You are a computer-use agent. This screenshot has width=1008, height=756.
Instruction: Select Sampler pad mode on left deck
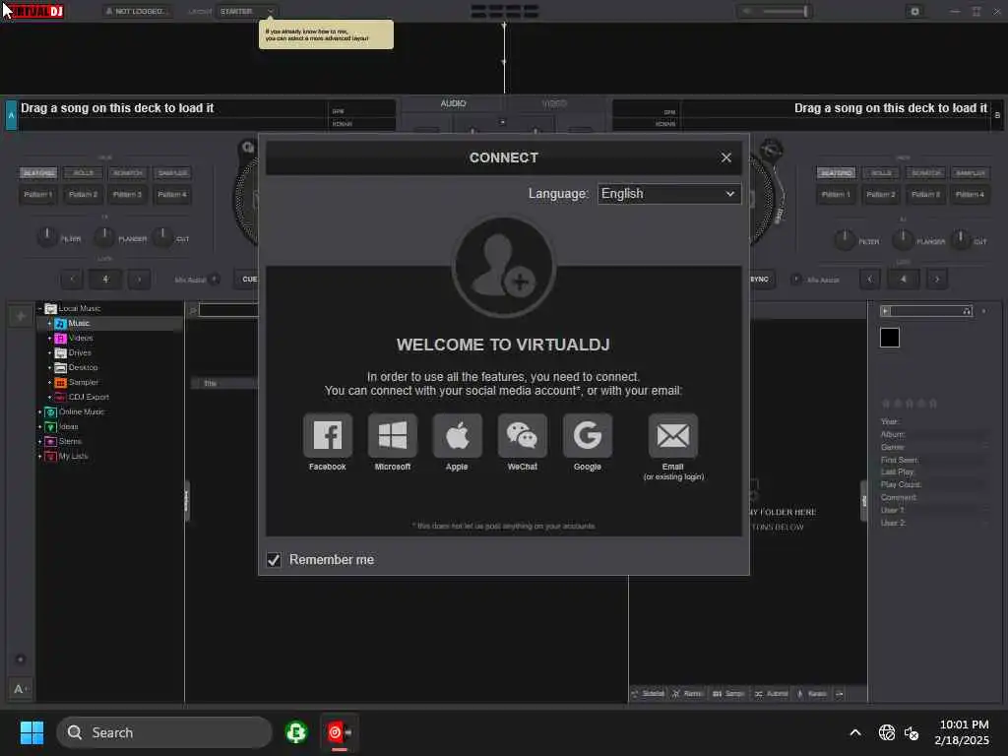(x=172, y=173)
